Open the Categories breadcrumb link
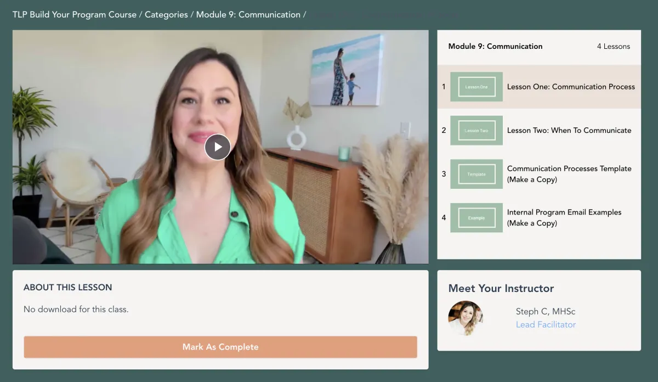The height and width of the screenshot is (382, 658). click(166, 15)
